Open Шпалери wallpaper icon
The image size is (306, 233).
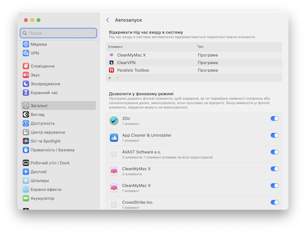[x=26, y=181]
